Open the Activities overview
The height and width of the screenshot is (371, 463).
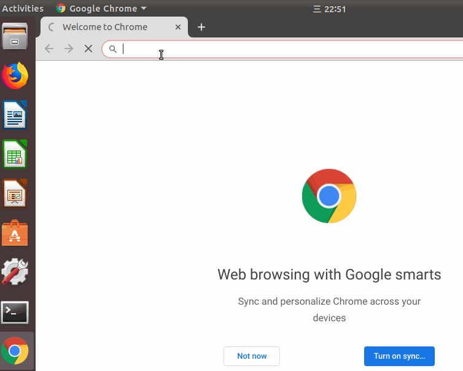tap(23, 9)
